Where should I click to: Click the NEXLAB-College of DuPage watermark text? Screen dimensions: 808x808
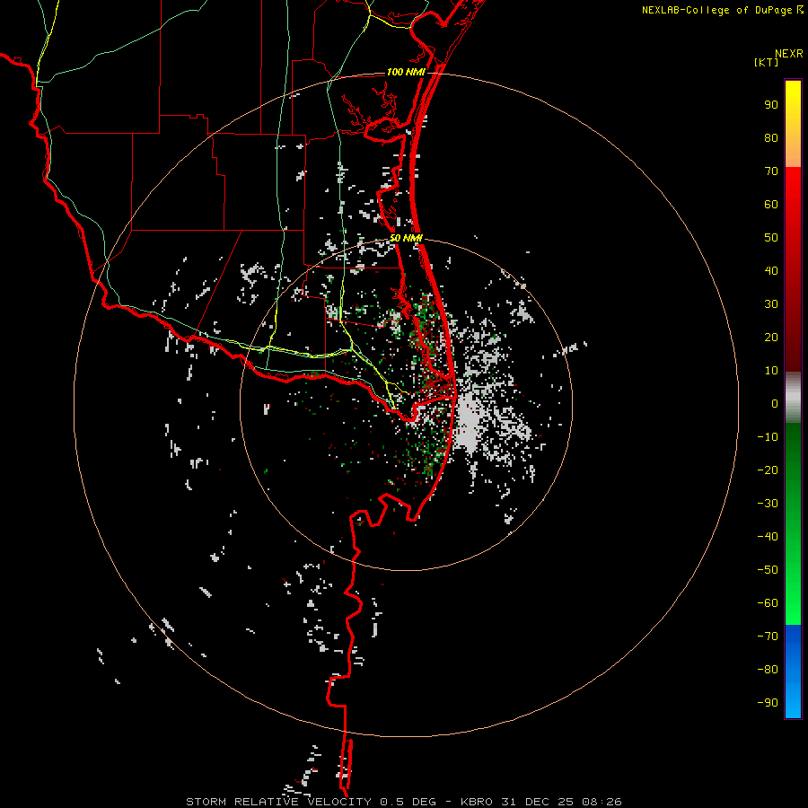click(717, 10)
